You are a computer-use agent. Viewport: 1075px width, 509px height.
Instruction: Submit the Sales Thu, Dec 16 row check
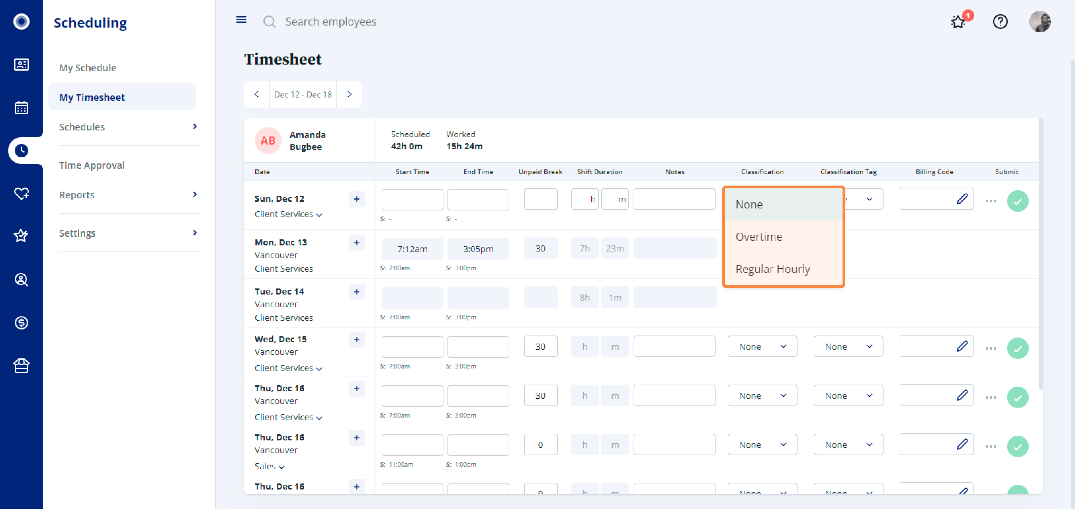pos(1018,446)
